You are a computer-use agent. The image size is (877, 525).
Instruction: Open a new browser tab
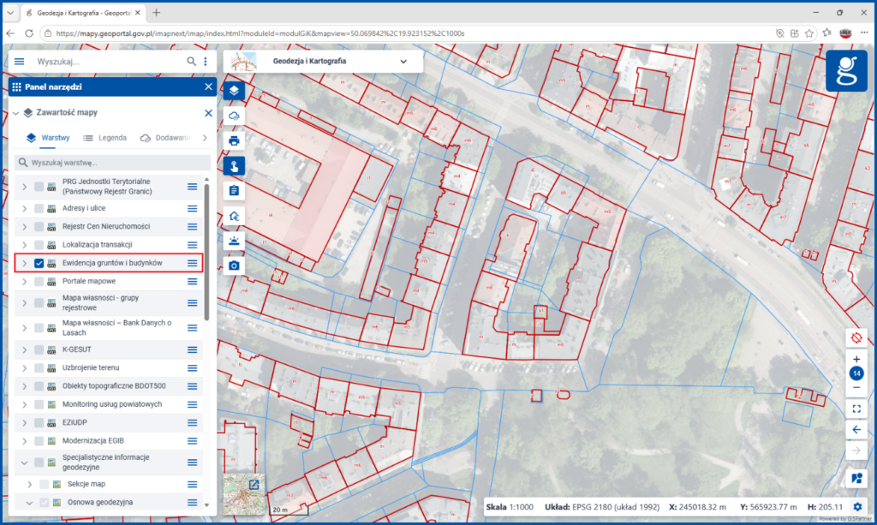click(156, 12)
